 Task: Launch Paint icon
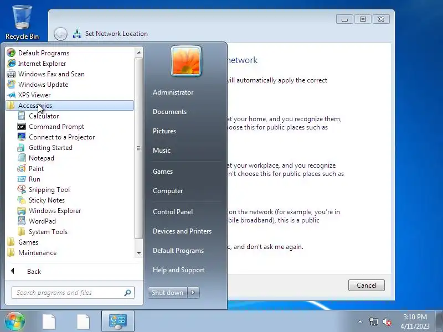coord(22,169)
